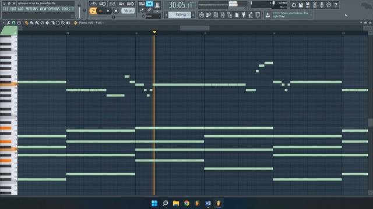Open the Piano roll window shortcut
The height and width of the screenshot is (209, 373).
209,15
